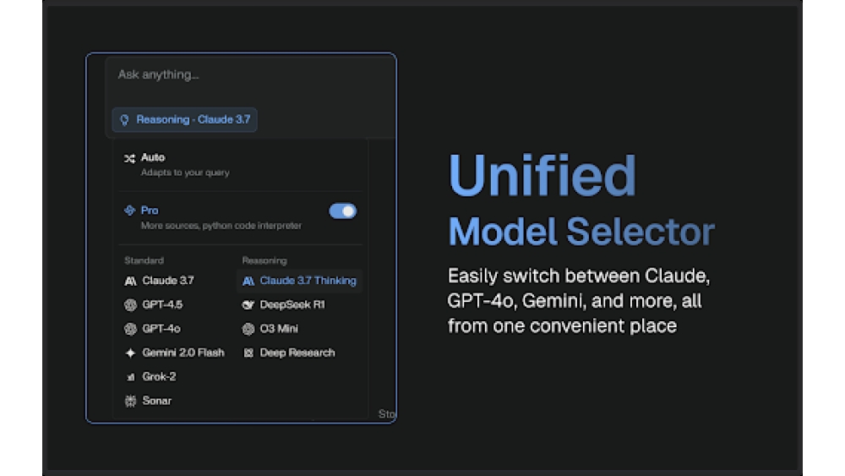Screen dimensions: 845x476
Task: Click the Auto shuffle arrows icon
Action: pyautogui.click(x=129, y=158)
